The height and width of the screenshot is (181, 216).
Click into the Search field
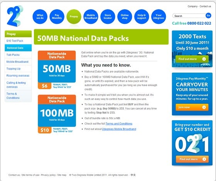coord(189,16)
